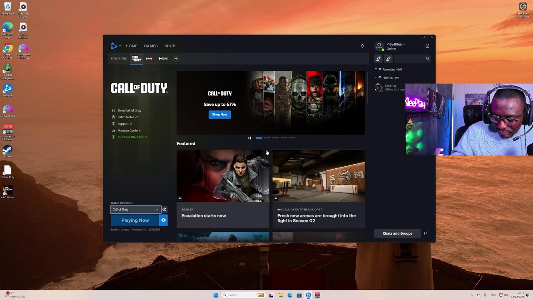Add a game to favorites bar
This screenshot has width=533, height=300.
pos(176,59)
